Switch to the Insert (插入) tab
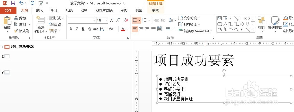 [x=39, y=10]
